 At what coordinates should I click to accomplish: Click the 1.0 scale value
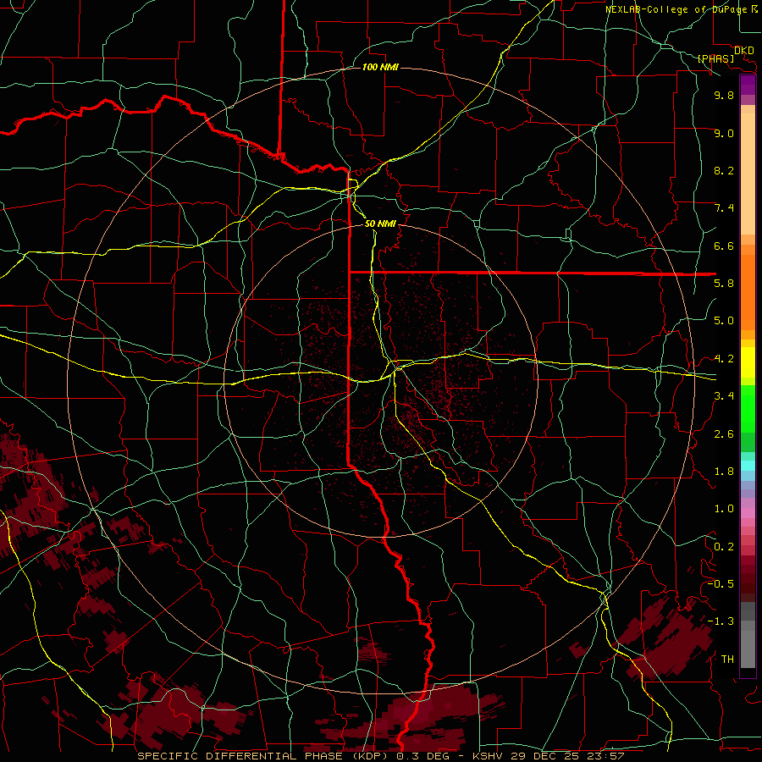(x=724, y=509)
